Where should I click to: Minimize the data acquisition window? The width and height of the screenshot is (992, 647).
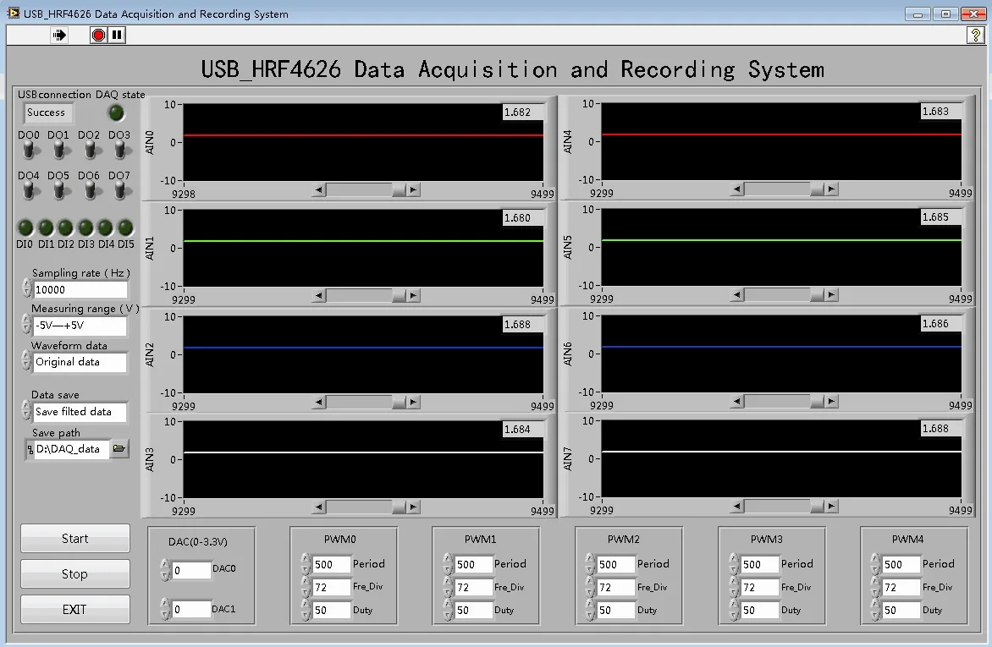click(x=918, y=14)
